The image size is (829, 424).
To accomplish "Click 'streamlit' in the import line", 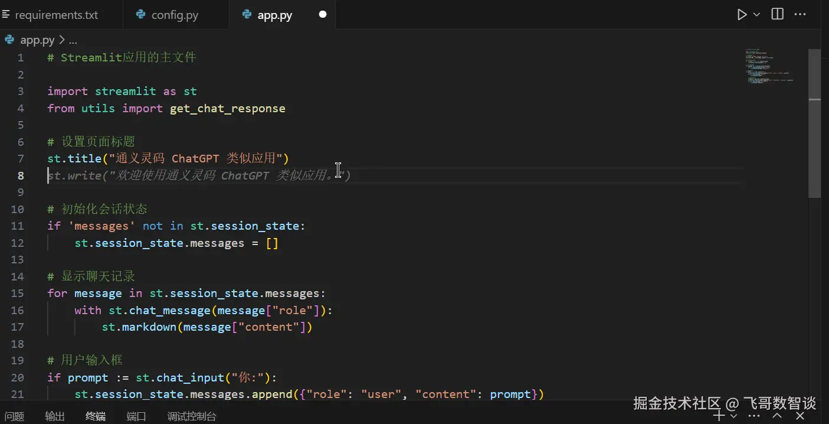I will [x=126, y=92].
